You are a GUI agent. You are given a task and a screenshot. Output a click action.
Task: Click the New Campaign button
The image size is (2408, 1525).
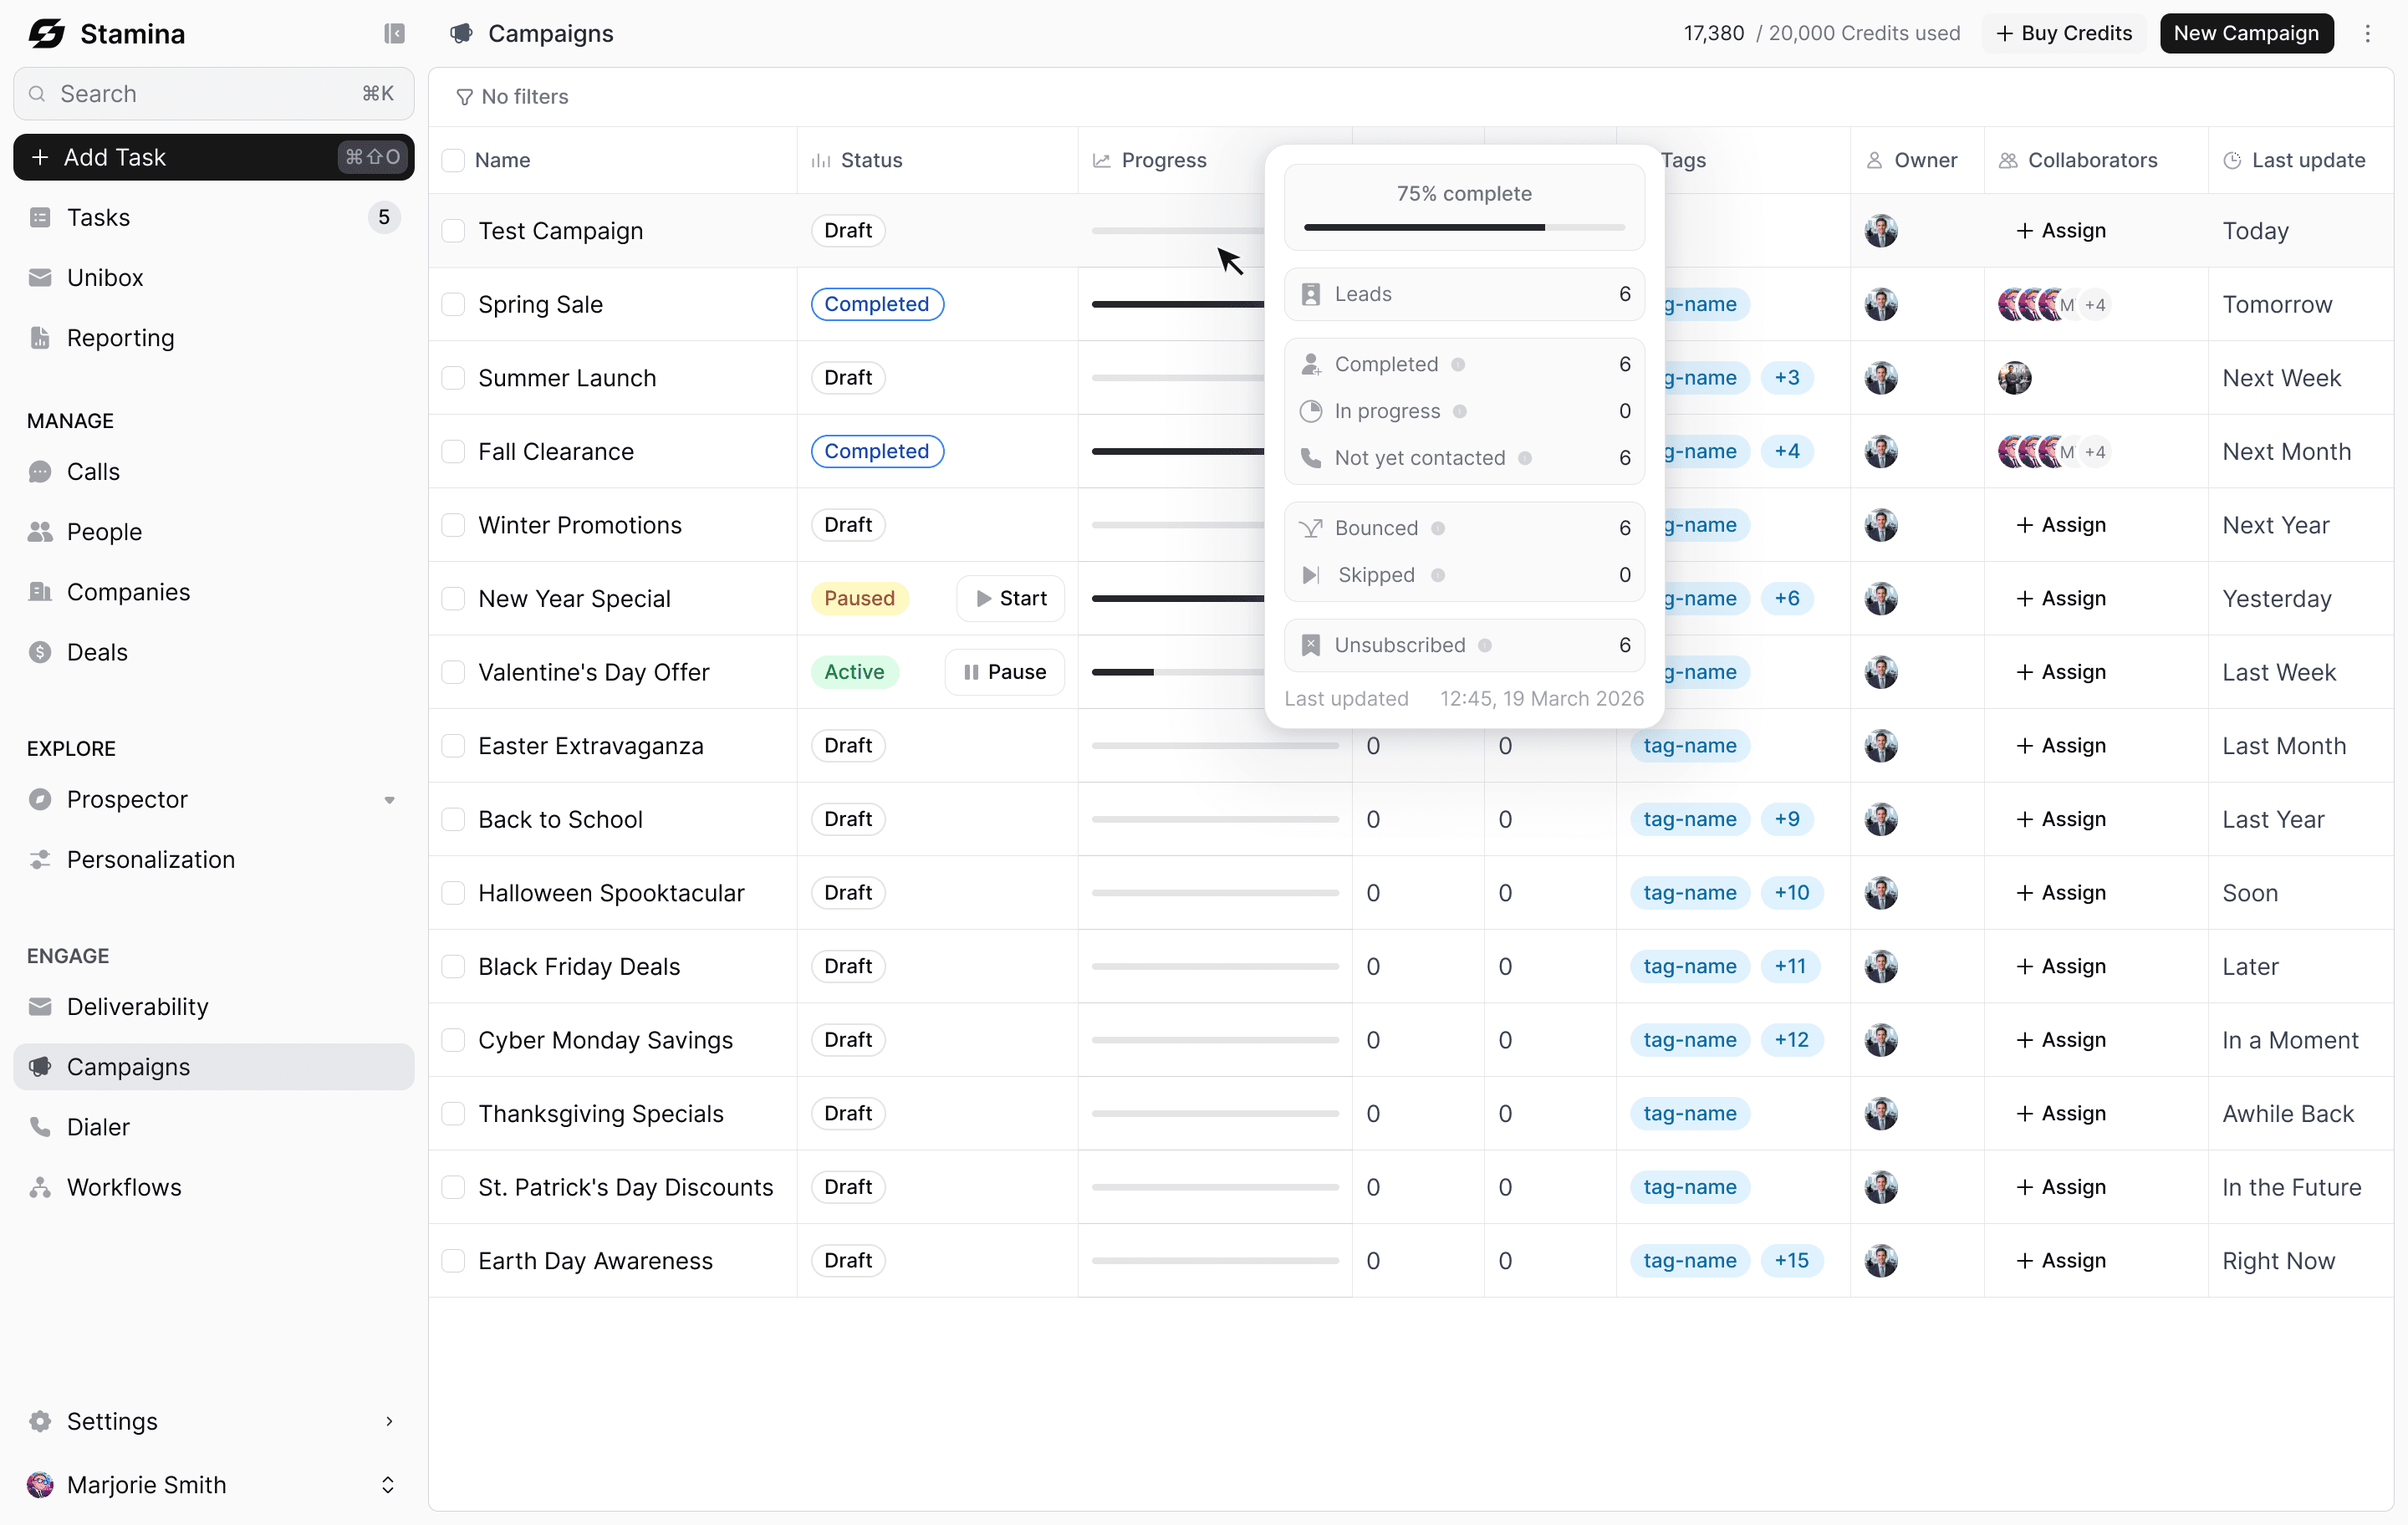pyautogui.click(x=2245, y=33)
